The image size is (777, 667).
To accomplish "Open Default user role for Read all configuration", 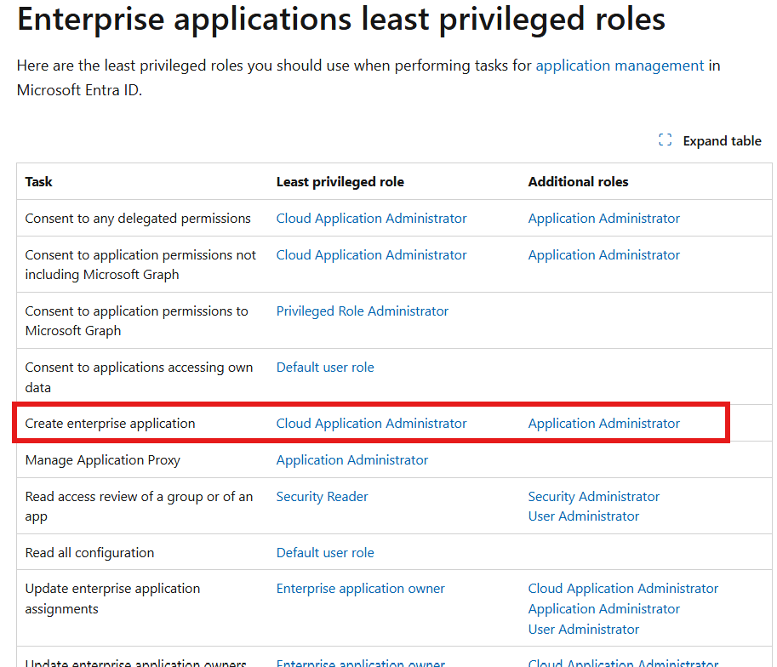I will click(325, 552).
